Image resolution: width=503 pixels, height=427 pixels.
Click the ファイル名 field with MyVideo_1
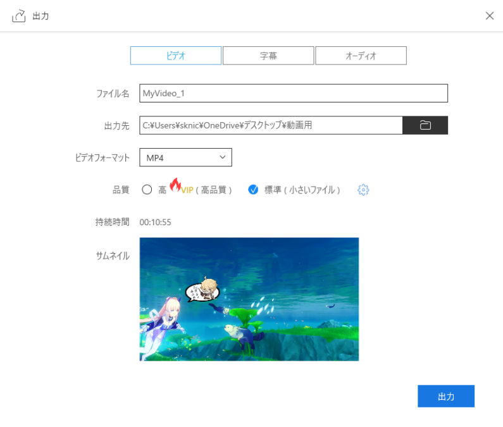coord(294,94)
